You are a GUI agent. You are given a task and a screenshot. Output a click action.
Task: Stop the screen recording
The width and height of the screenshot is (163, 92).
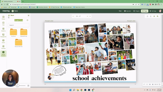[153, 84]
